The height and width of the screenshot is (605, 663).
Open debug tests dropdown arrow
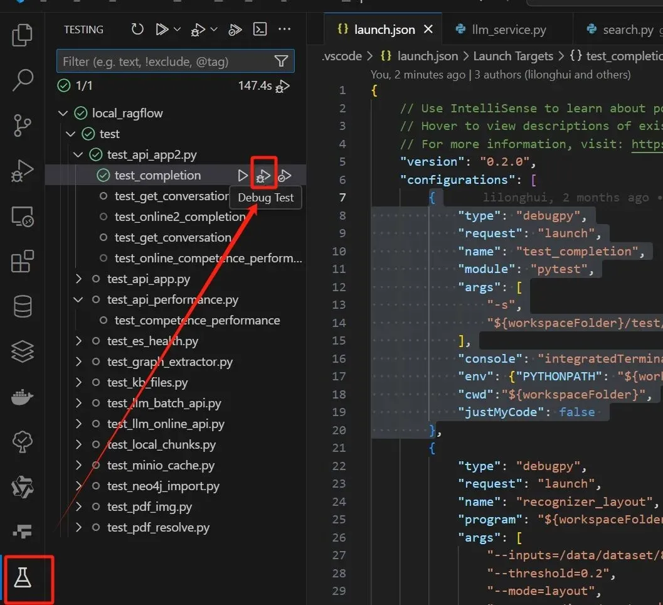click(x=214, y=29)
